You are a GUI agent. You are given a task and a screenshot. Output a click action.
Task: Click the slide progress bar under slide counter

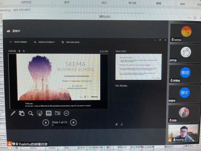59,125
